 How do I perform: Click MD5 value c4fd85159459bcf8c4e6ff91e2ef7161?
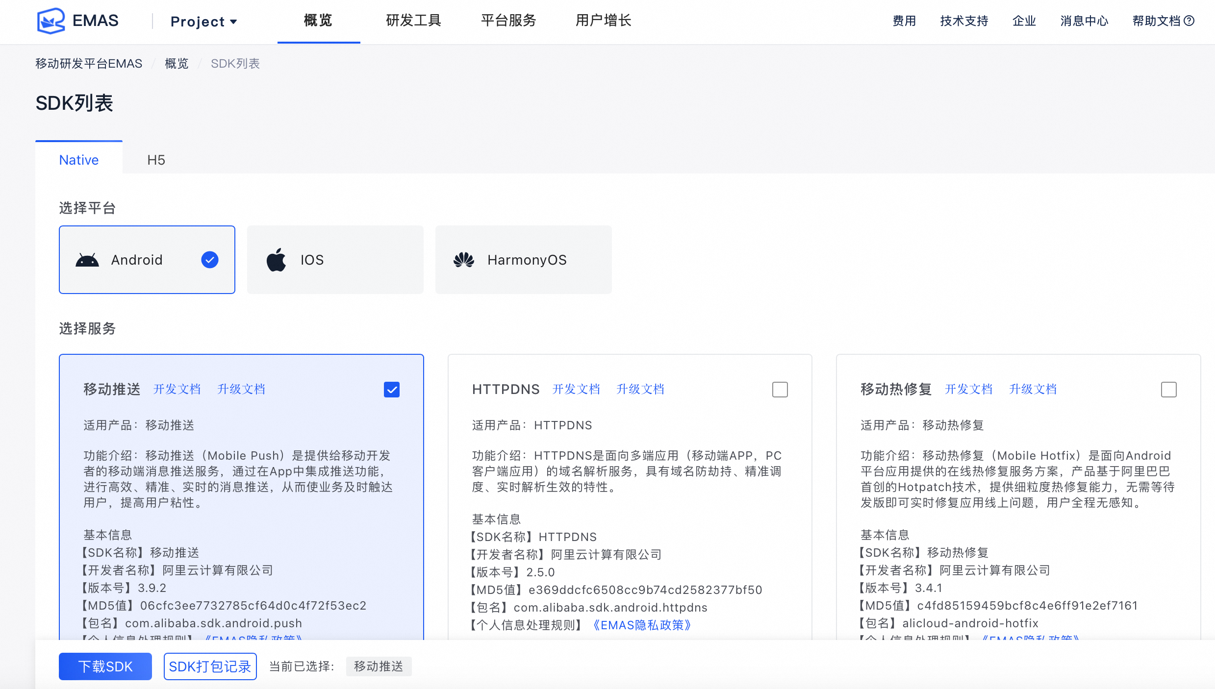[x=1028, y=605]
